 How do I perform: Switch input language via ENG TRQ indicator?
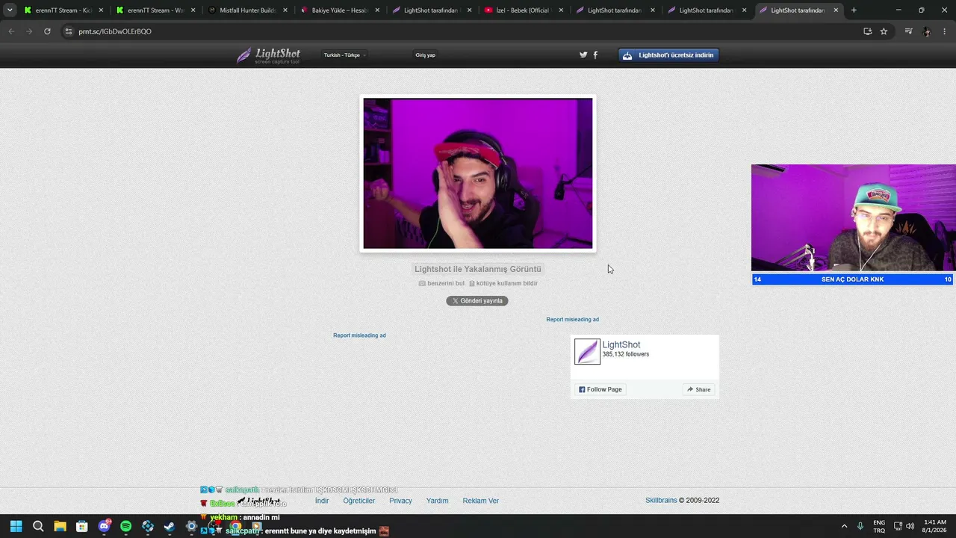click(x=879, y=526)
